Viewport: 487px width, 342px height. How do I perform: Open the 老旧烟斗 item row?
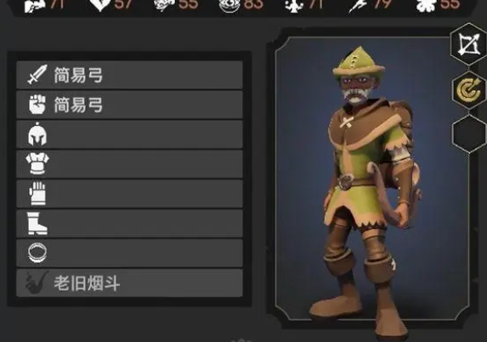pos(129,283)
